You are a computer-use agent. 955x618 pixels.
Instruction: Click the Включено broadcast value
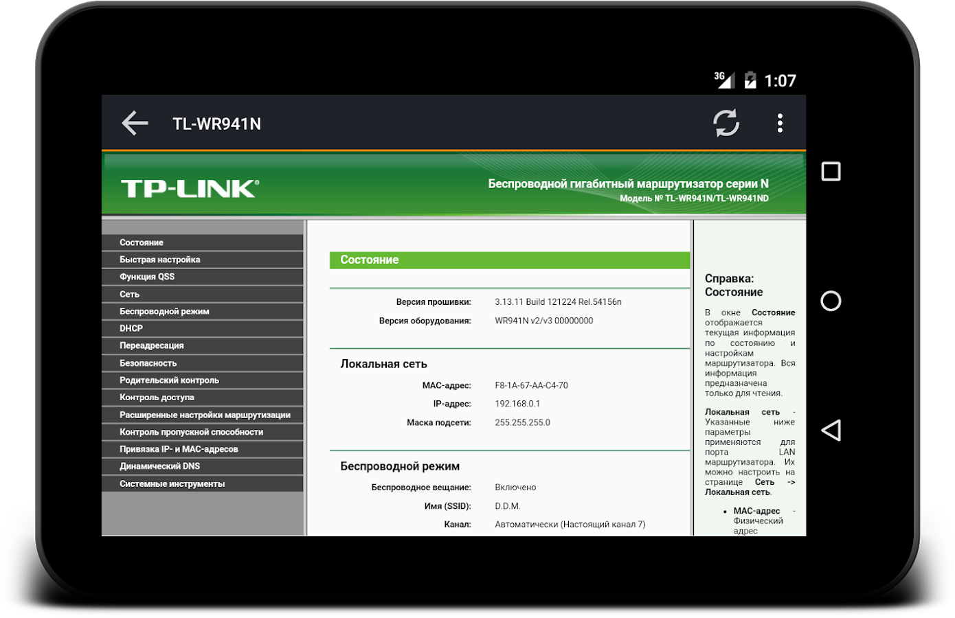(515, 488)
